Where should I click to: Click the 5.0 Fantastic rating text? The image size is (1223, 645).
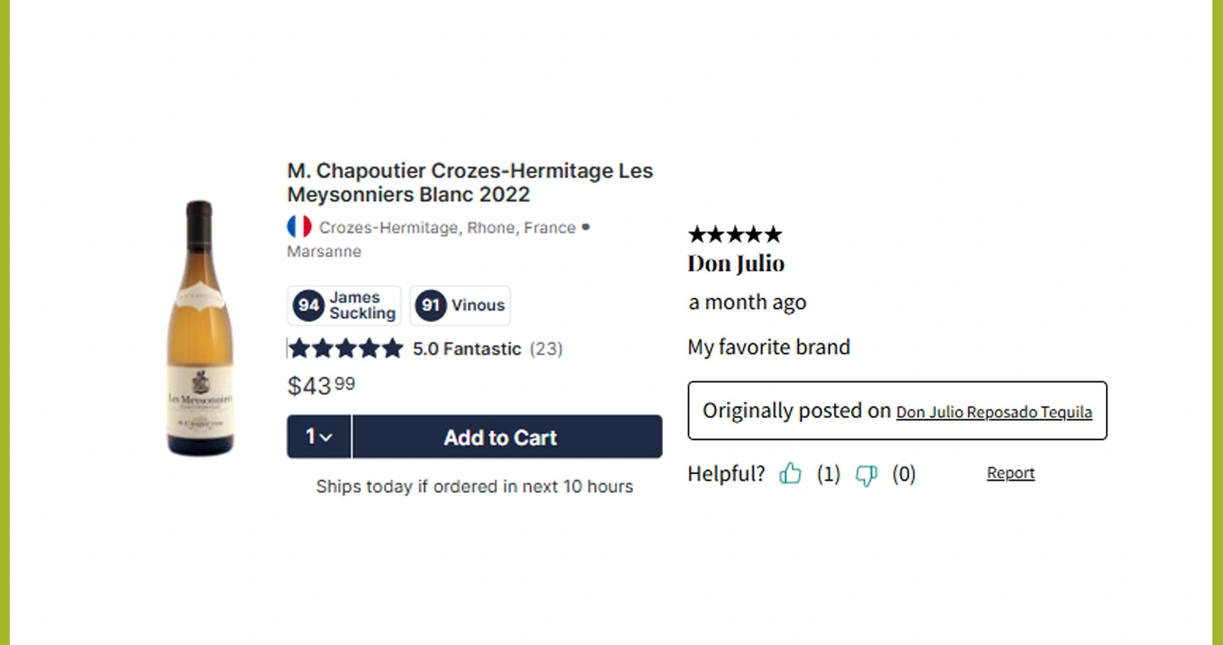pos(466,349)
